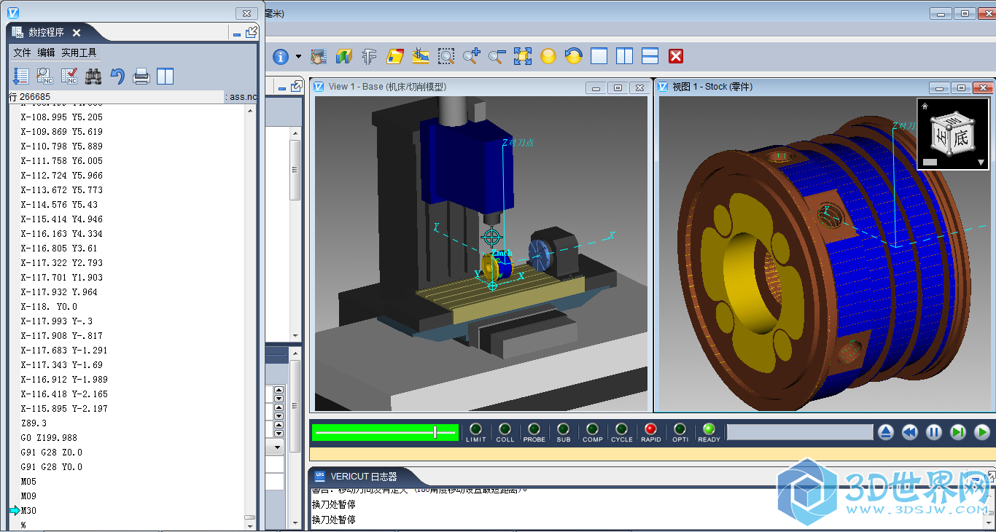Click the NC search magnifier icon
Screen dimensions: 996x532
click(x=45, y=76)
